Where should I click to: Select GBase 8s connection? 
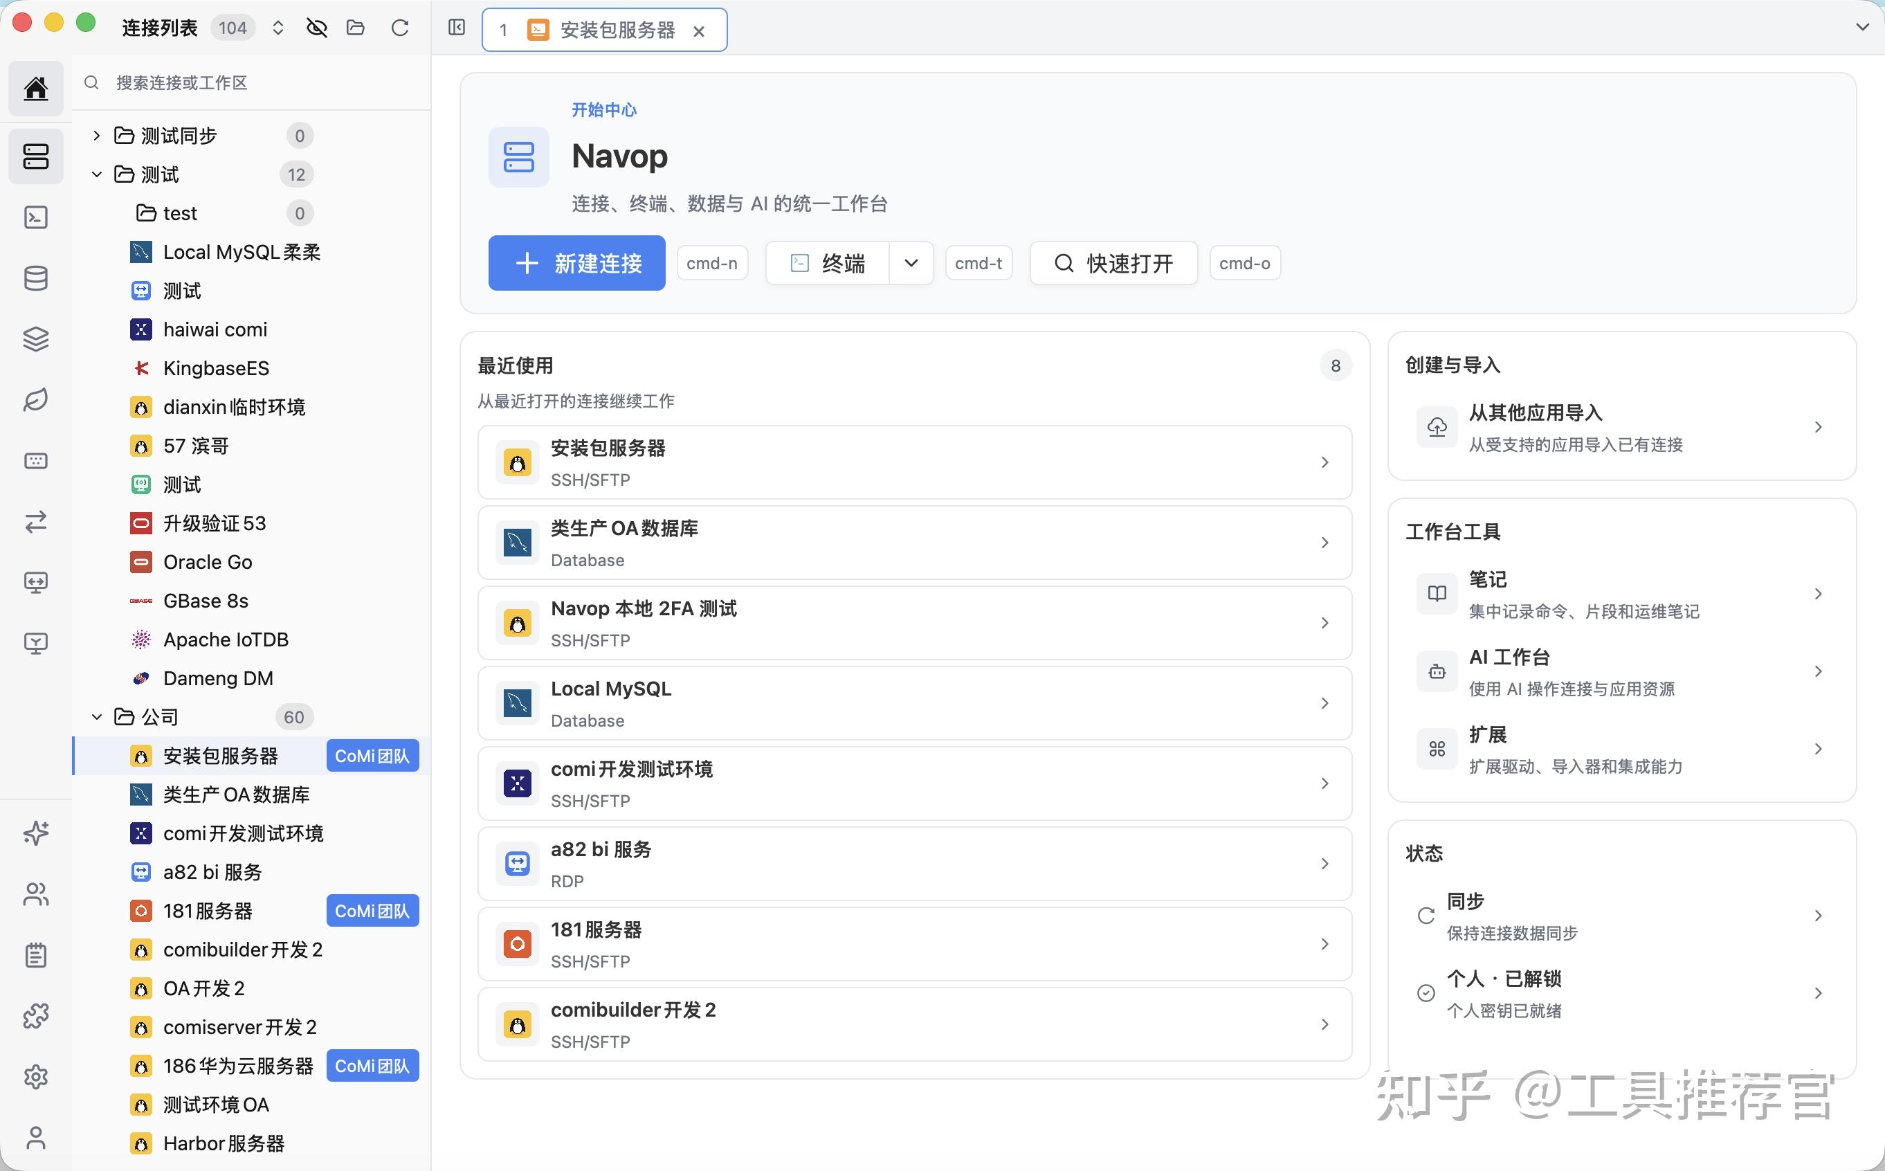tap(252, 601)
